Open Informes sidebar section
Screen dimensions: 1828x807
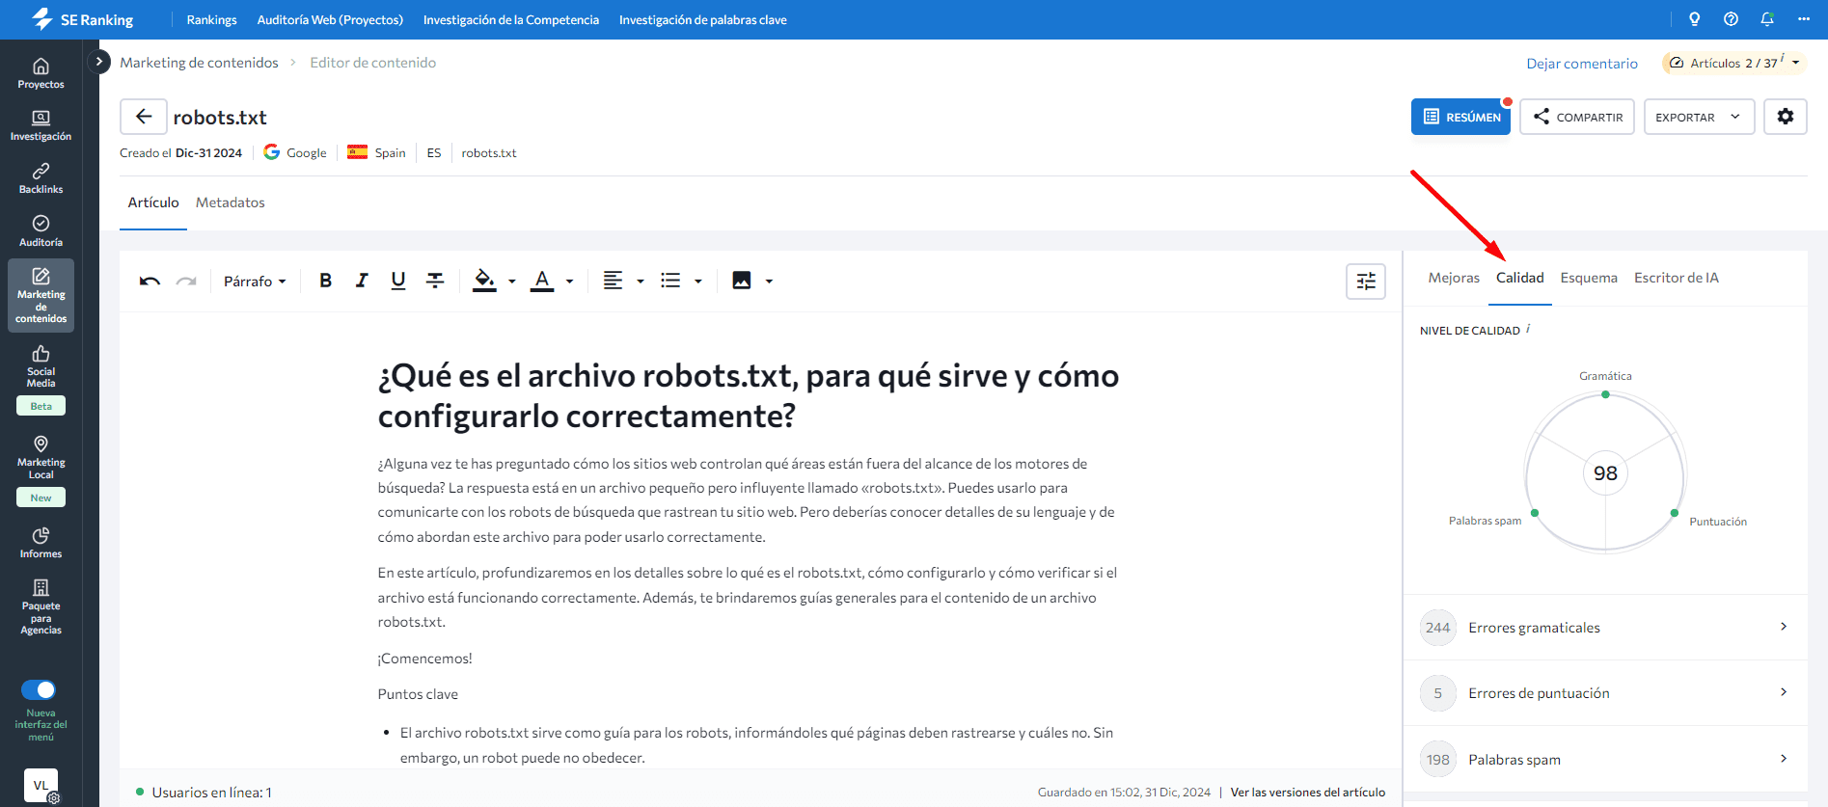[x=41, y=543]
